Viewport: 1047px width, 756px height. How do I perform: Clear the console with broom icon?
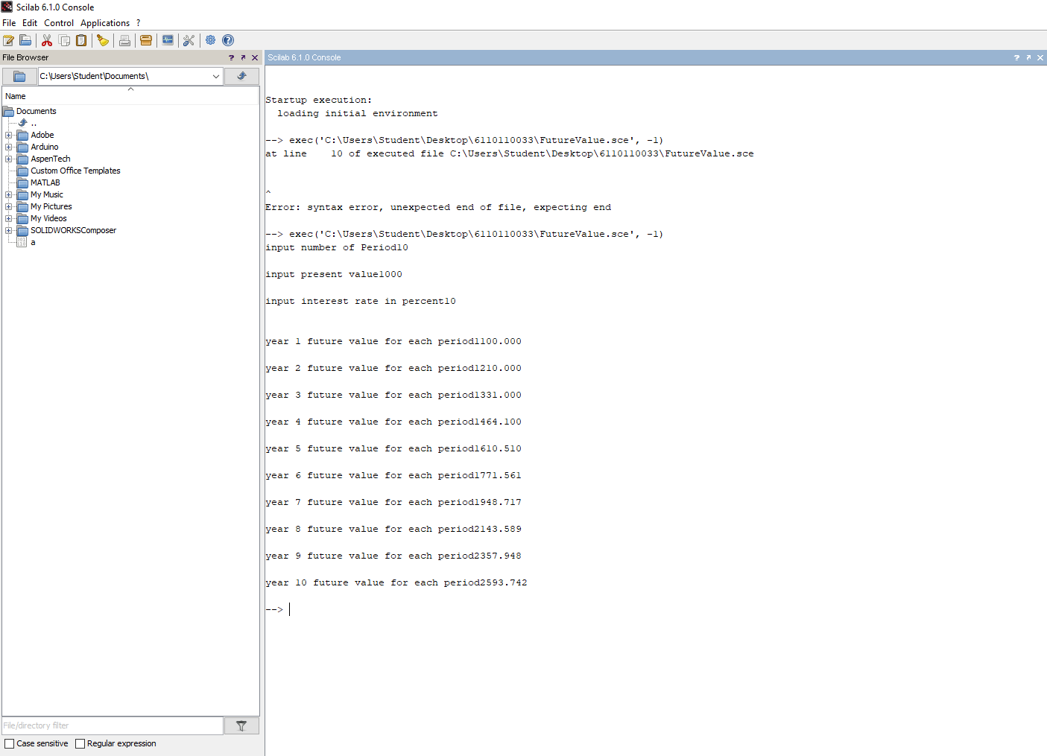click(x=103, y=40)
